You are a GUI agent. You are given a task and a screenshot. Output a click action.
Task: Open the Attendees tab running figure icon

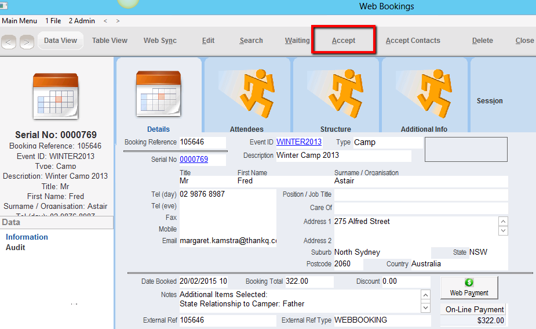[x=247, y=93]
